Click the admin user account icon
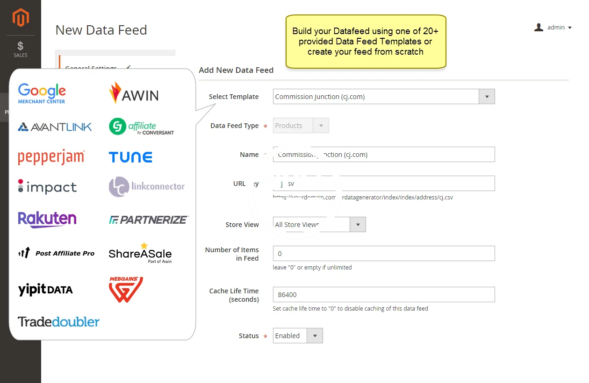This screenshot has height=383, width=589. [x=539, y=28]
